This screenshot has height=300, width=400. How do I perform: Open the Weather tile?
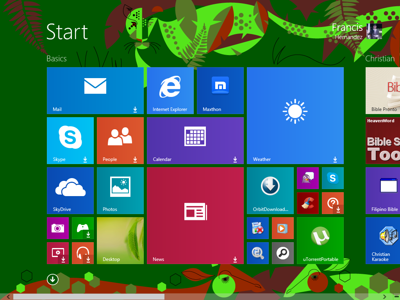295,116
